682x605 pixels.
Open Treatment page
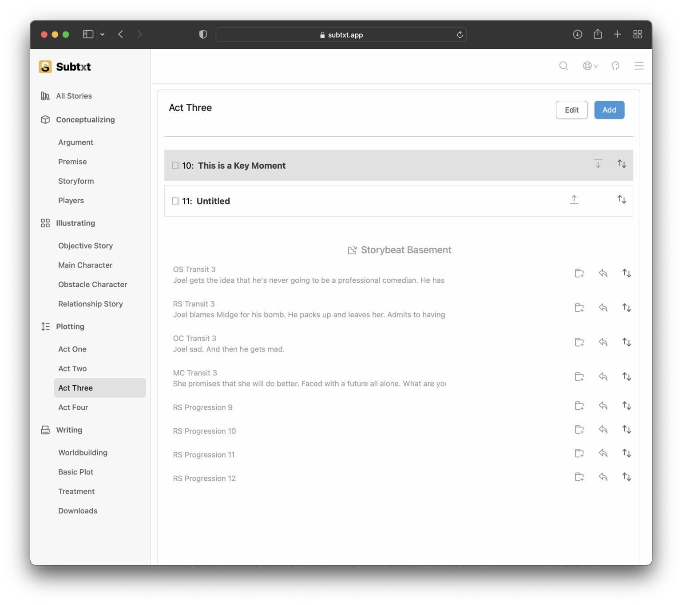point(76,492)
